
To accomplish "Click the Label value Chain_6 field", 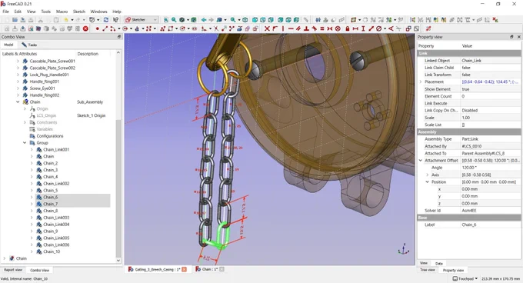I will tap(491, 225).
